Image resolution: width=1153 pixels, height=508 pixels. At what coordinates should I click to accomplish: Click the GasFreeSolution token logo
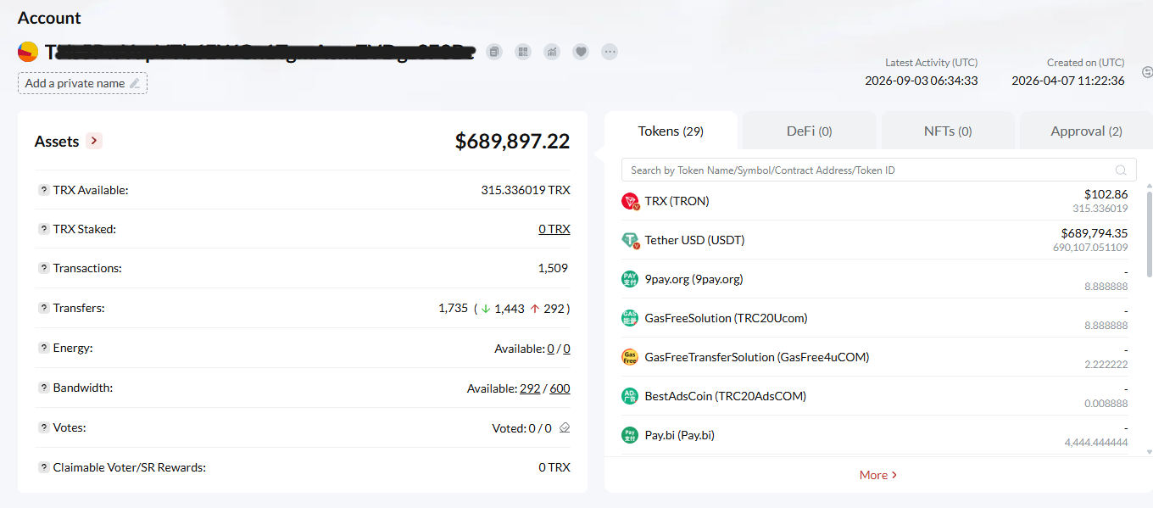pos(630,318)
